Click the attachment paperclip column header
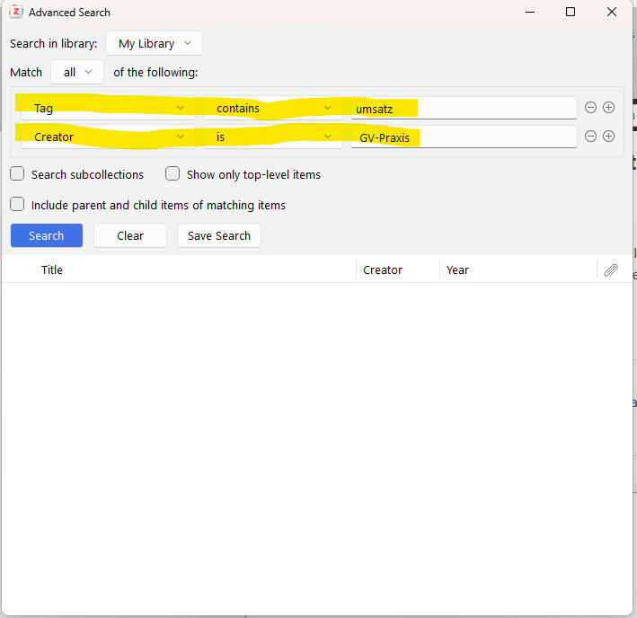The height and width of the screenshot is (618, 637). [611, 270]
